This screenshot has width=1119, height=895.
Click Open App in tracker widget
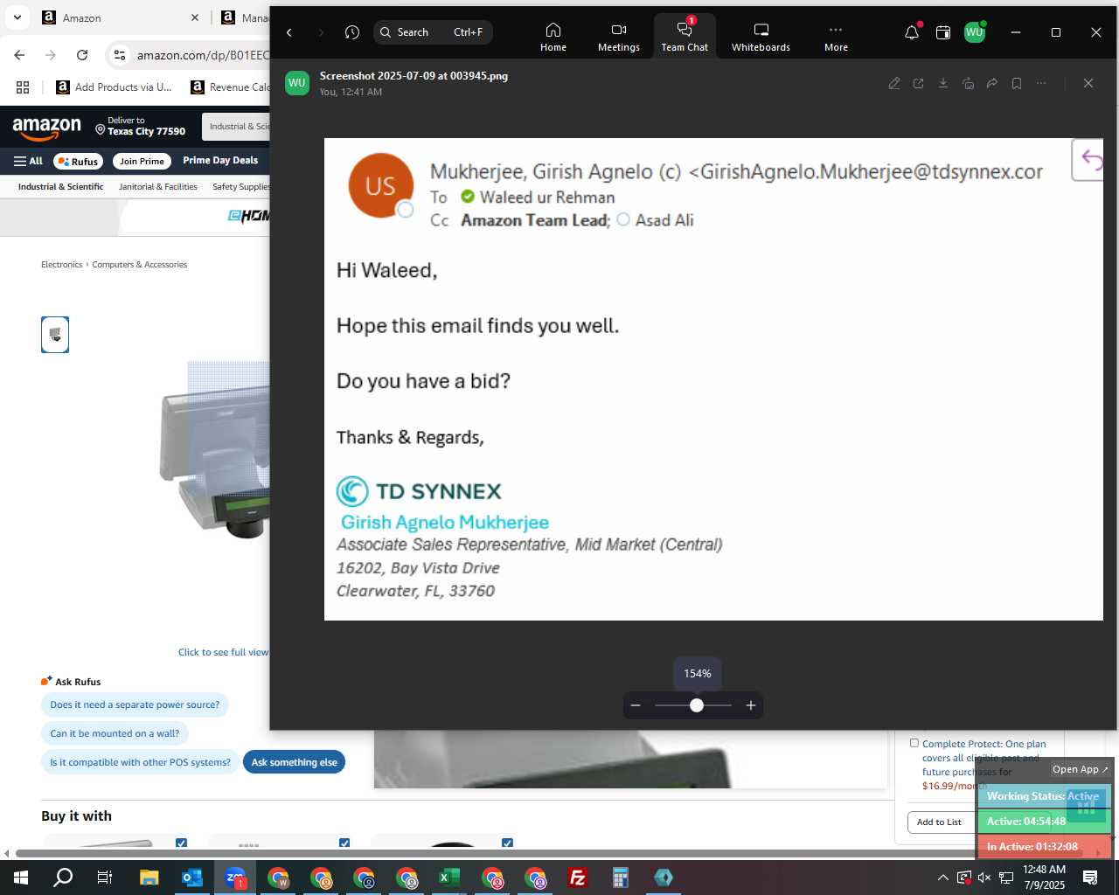1081,769
